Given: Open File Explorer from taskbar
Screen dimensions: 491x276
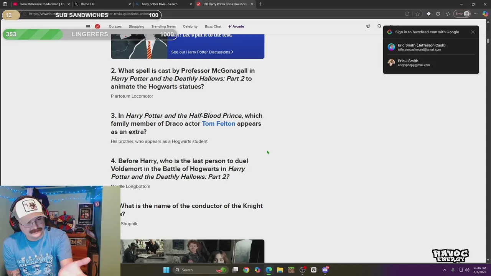Looking at the screenshot, I should (x=280, y=270).
